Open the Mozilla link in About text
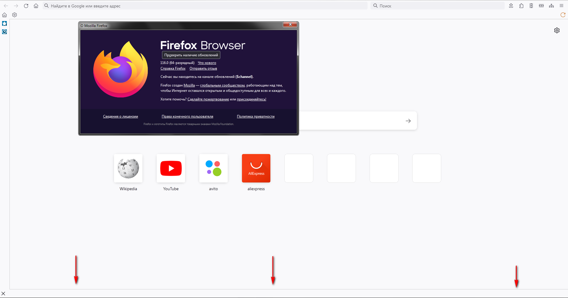Image resolution: width=568 pixels, height=298 pixels. coord(189,85)
